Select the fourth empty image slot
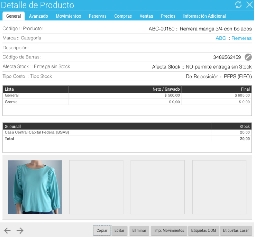Viewport: 254px width, 237px height. pyautogui.click(x=219, y=187)
